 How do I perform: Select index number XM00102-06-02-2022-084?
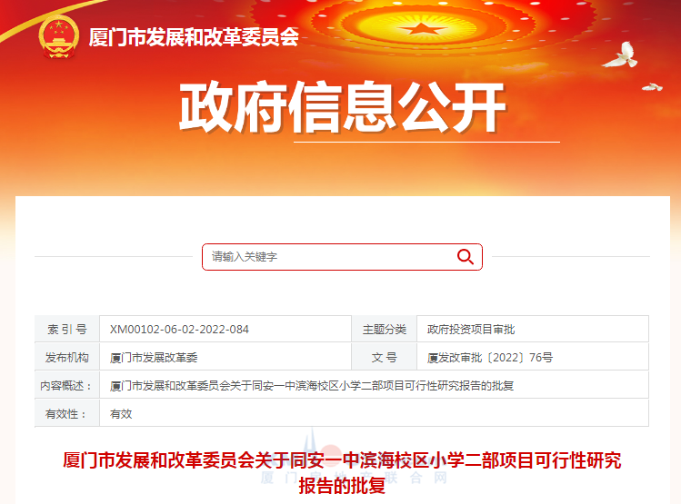tap(179, 330)
